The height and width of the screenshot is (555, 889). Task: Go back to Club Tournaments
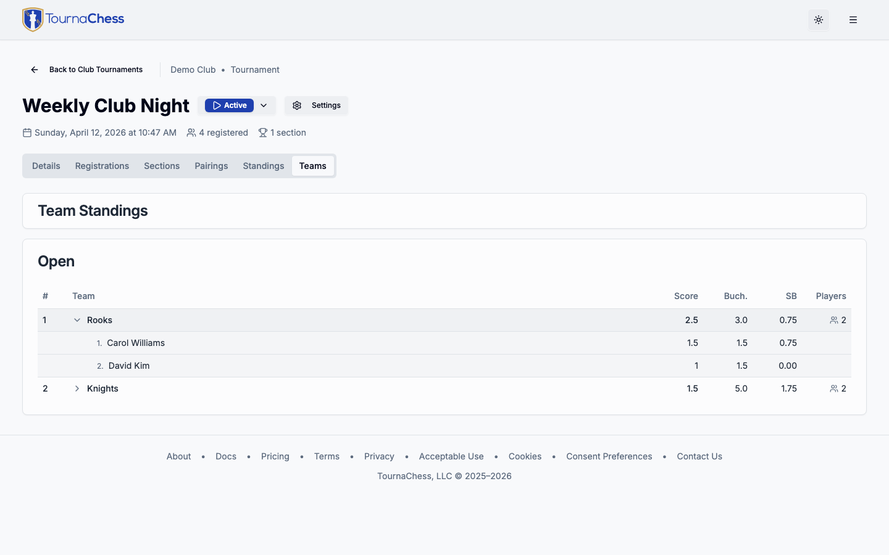pos(96,70)
